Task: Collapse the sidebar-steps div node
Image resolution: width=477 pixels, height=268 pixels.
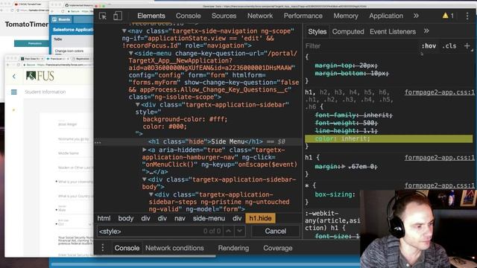Action: (151, 194)
